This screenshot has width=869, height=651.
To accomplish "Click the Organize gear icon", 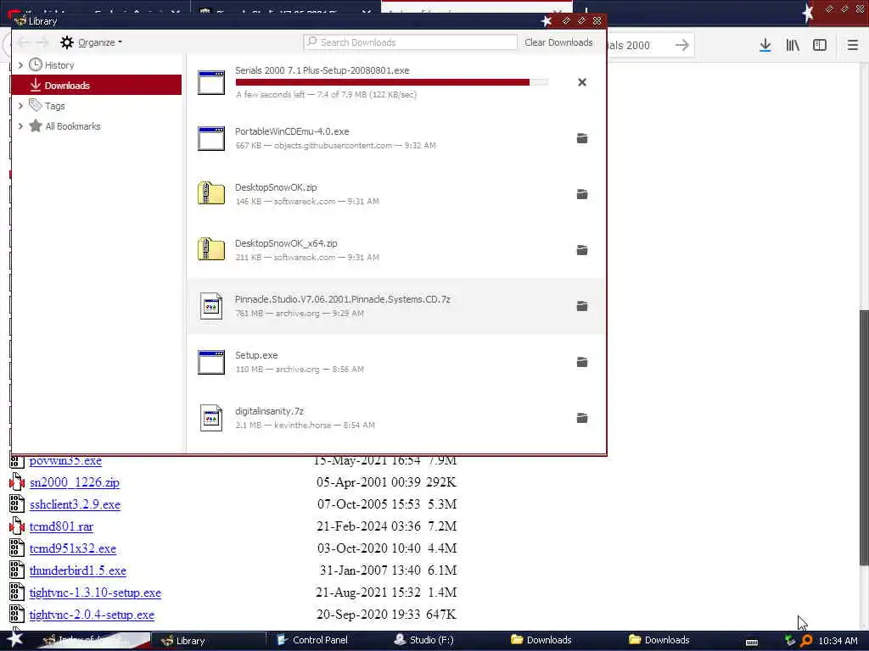I will [x=67, y=42].
